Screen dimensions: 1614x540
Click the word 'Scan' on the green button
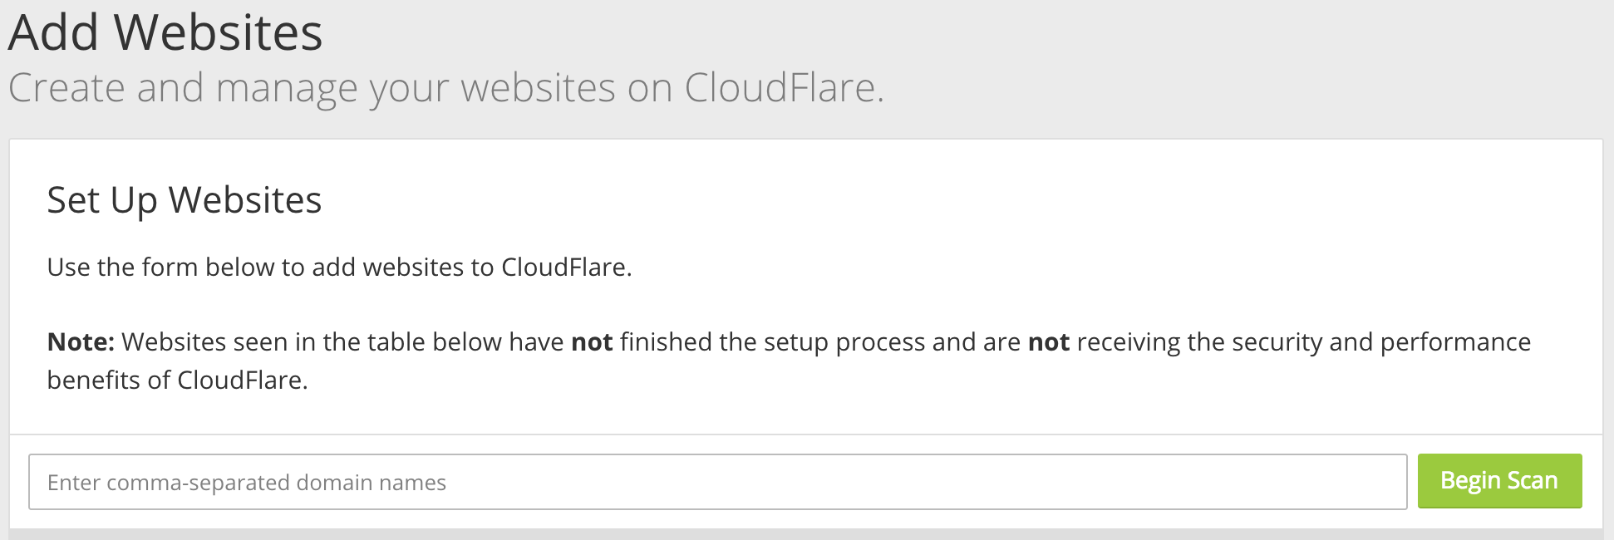tap(1532, 480)
